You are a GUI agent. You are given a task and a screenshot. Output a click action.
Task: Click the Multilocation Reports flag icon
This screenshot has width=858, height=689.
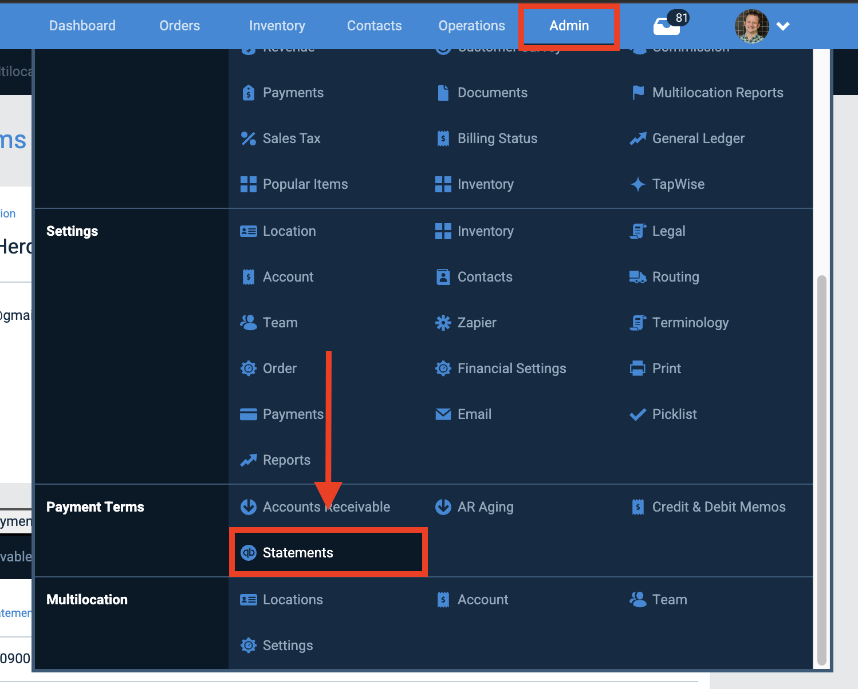637,93
